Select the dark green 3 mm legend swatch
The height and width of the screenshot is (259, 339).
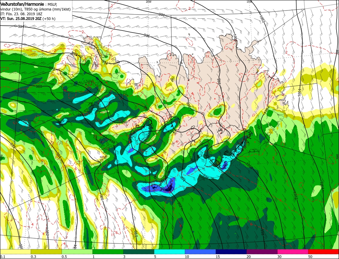pyautogui.click(x=139, y=252)
